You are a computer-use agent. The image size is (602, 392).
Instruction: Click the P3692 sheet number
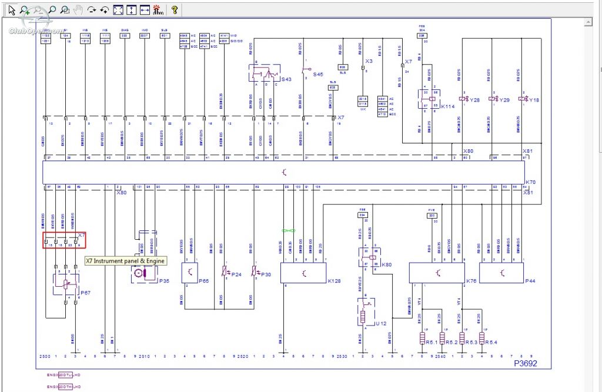point(526,363)
